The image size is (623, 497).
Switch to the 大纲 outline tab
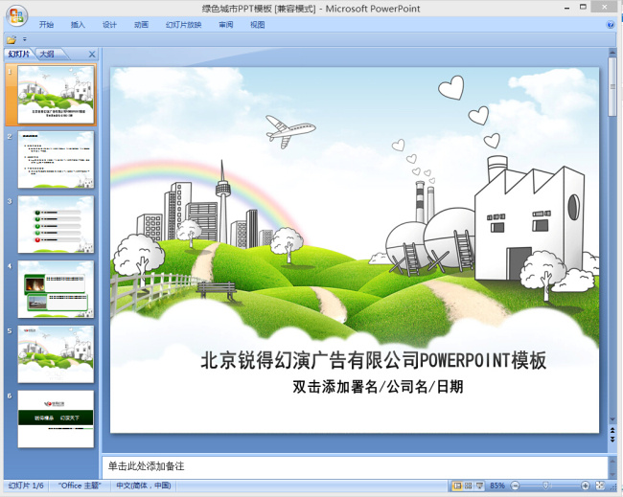tap(47, 54)
